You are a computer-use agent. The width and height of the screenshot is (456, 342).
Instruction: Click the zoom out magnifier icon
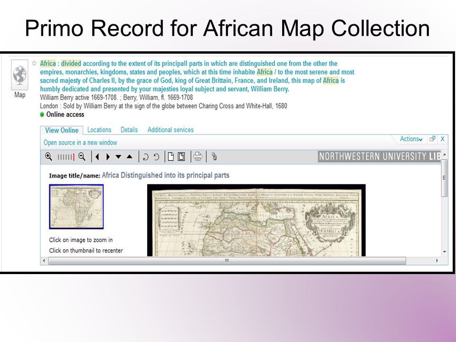pos(82,157)
